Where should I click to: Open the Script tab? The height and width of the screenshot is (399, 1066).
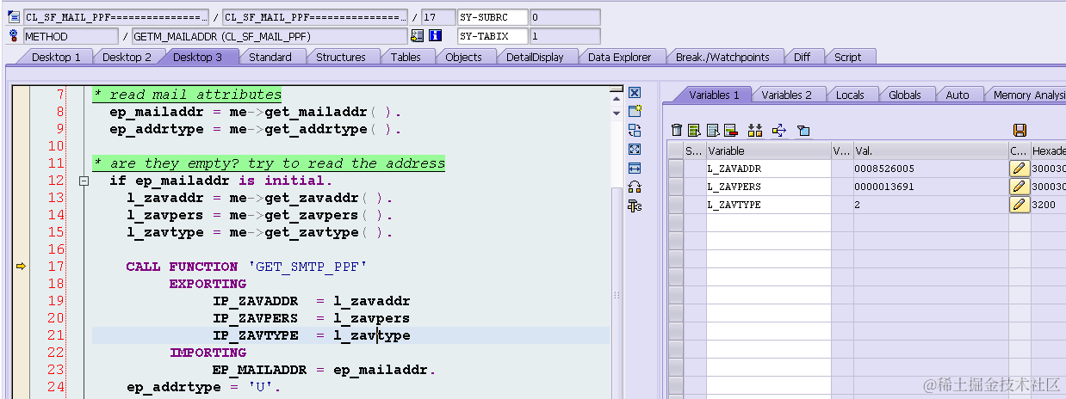coord(847,57)
